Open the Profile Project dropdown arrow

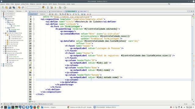(67, 7)
